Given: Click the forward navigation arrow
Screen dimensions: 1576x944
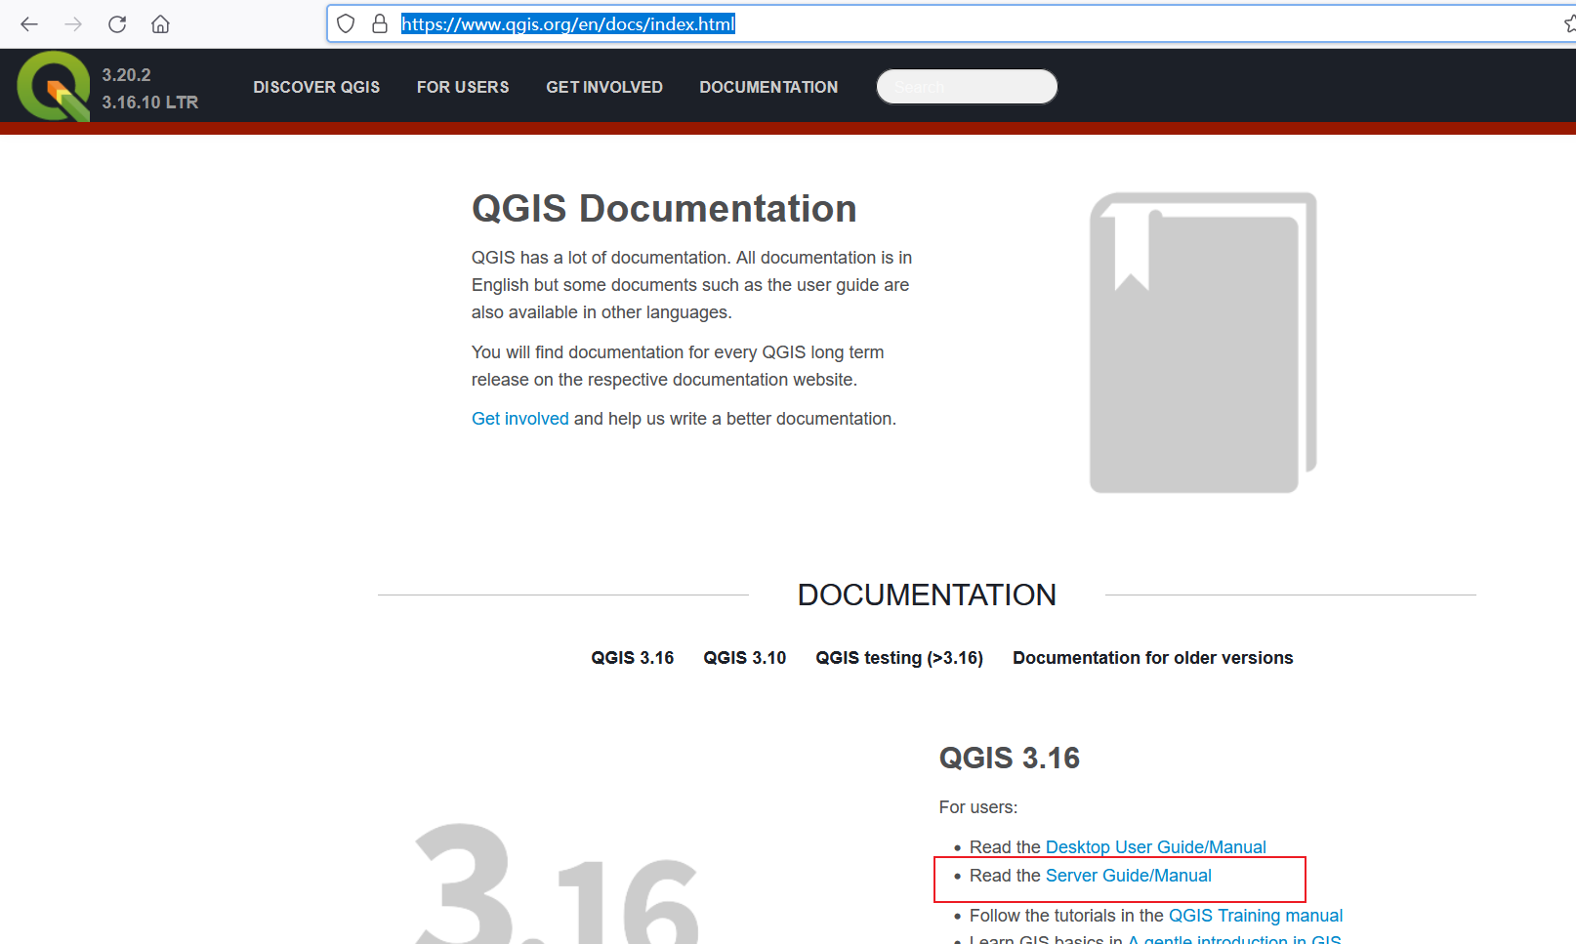Looking at the screenshot, I should pyautogui.click(x=73, y=23).
